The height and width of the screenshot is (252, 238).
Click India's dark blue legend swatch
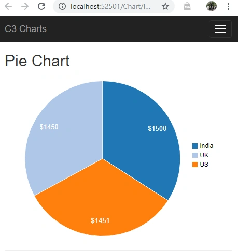pyautogui.click(x=195, y=146)
